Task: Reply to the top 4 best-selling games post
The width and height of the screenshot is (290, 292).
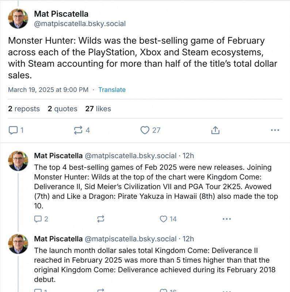Action: click(x=38, y=219)
